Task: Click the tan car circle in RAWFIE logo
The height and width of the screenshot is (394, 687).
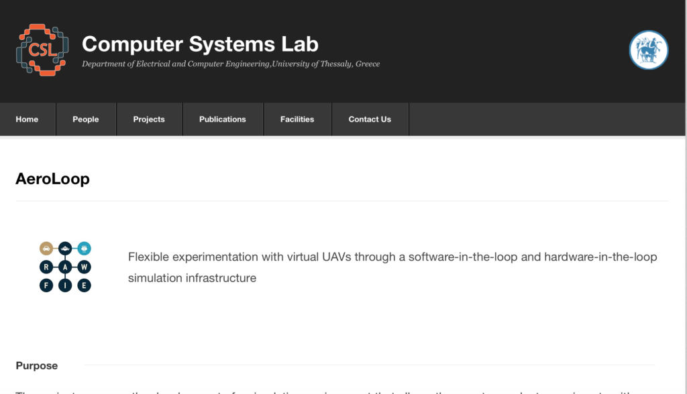Action: pyautogui.click(x=46, y=249)
